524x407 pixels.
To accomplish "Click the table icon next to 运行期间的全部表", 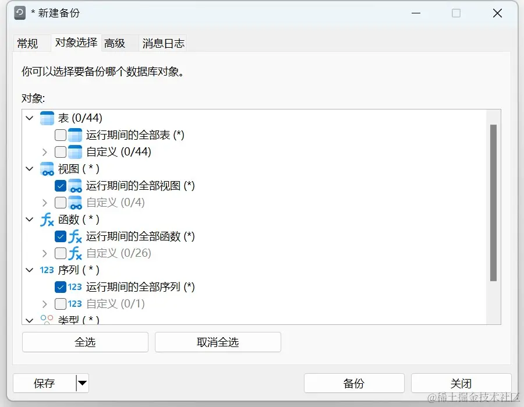I will pos(75,135).
